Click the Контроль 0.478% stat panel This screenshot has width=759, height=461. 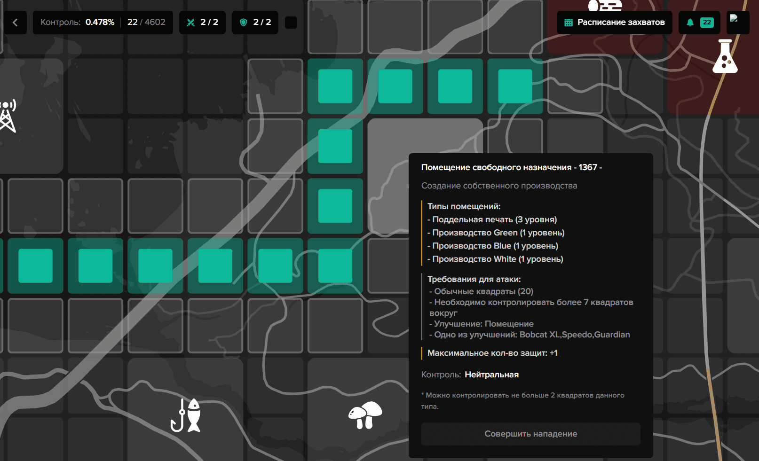click(103, 23)
